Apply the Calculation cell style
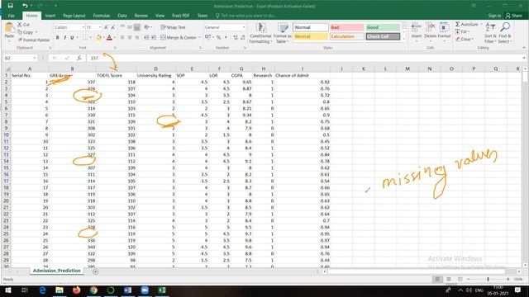Viewport: 529px width, 297px height. coord(347,36)
